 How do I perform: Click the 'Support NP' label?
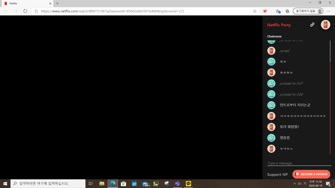tap(277, 174)
